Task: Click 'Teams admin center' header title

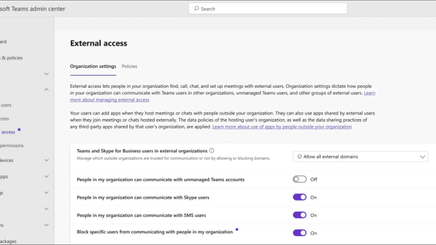Action: pyautogui.click(x=33, y=9)
